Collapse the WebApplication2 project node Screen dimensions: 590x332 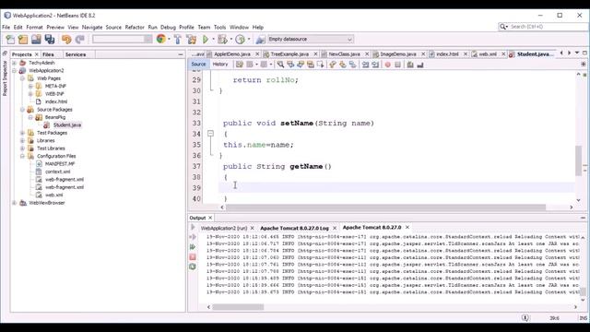coord(15,70)
